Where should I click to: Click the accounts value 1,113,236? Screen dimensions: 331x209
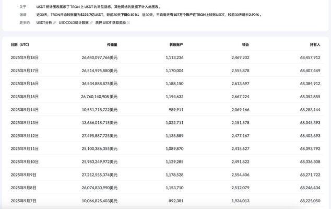point(174,57)
